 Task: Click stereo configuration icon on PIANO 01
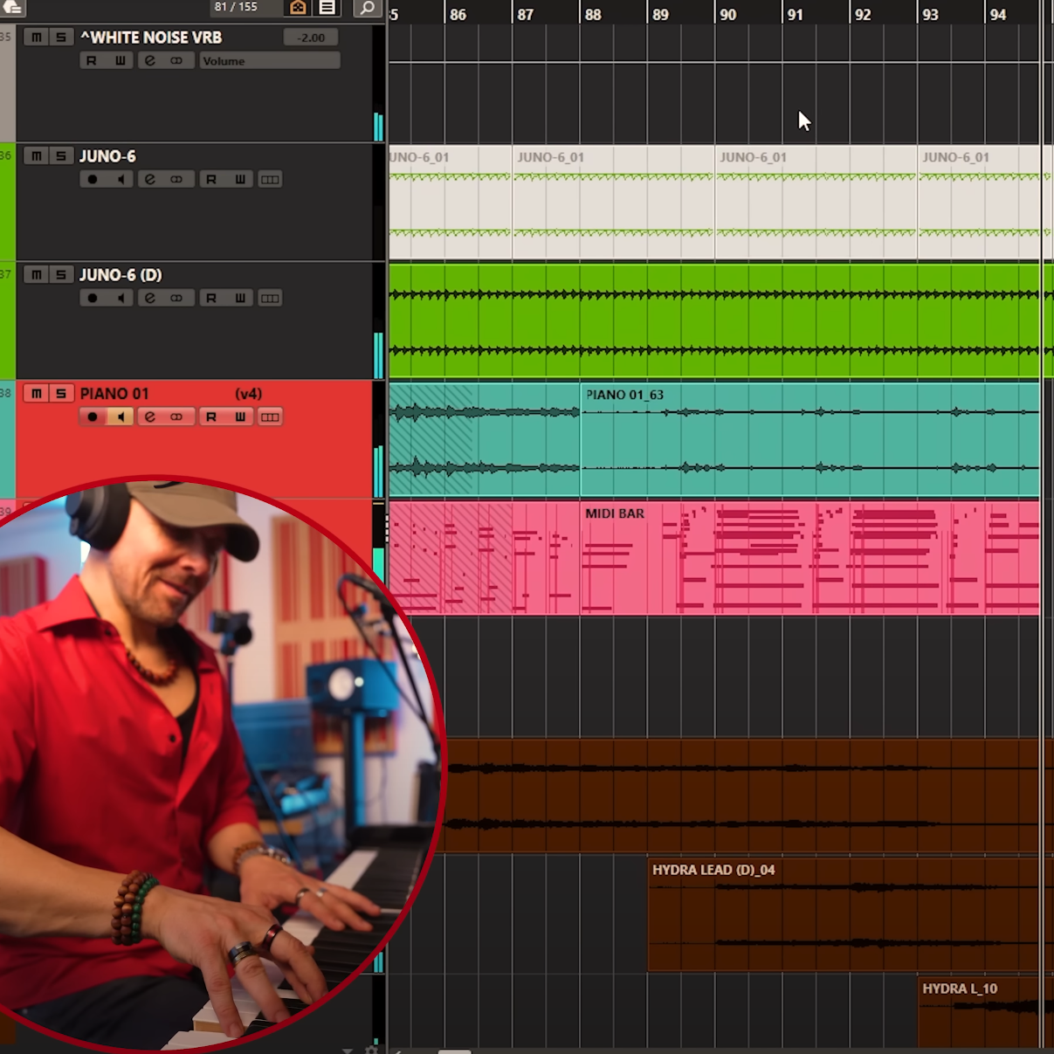click(x=177, y=417)
